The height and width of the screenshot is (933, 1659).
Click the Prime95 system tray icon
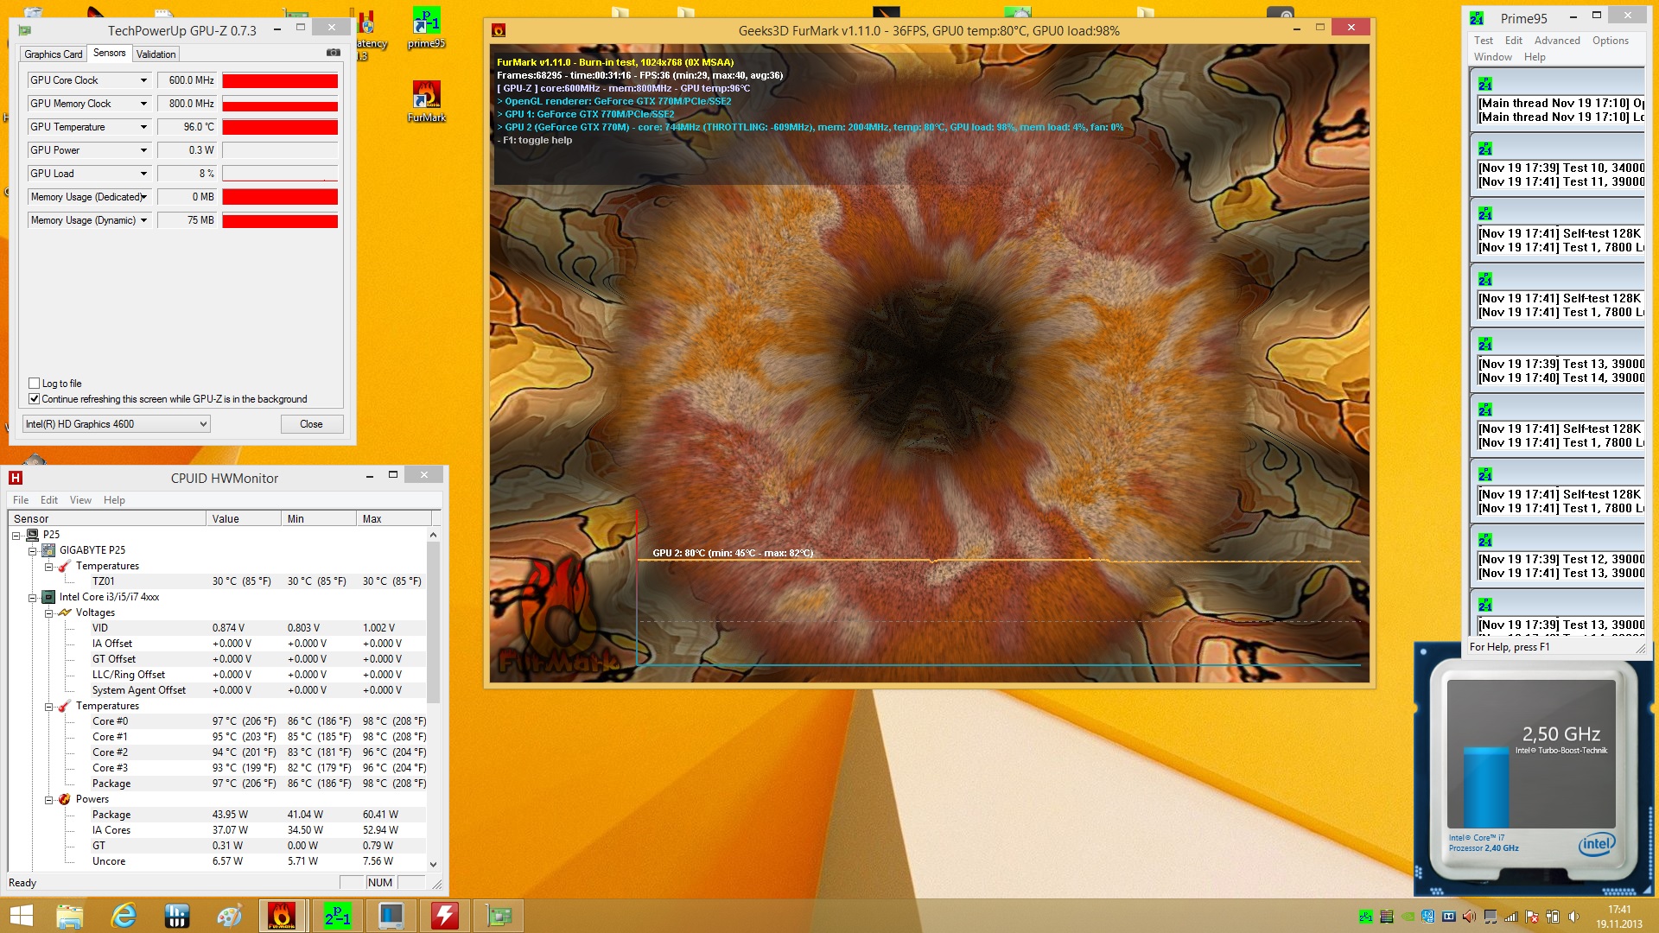coord(1366,917)
